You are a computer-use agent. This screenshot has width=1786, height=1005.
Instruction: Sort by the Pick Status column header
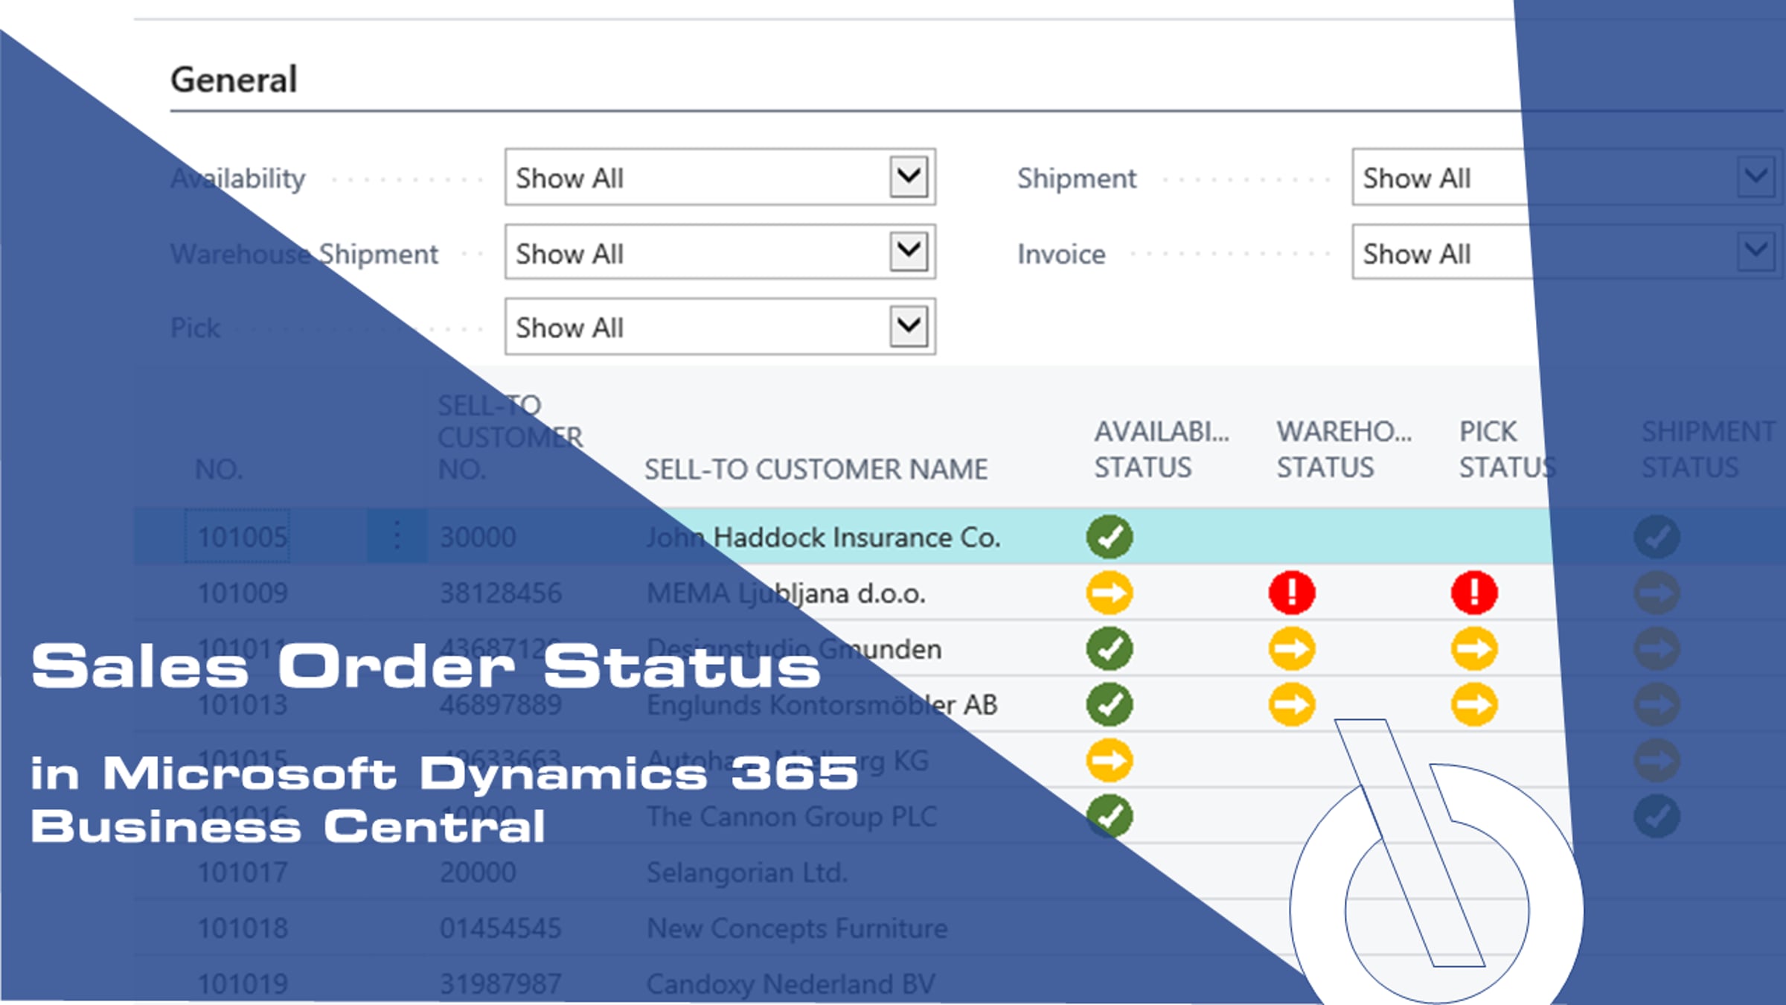(1507, 450)
